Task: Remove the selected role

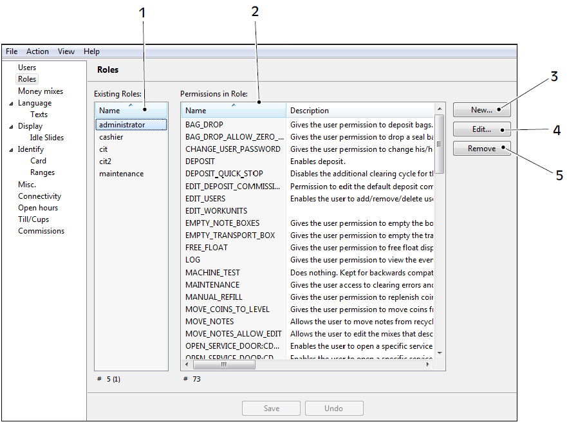Action: tap(481, 148)
